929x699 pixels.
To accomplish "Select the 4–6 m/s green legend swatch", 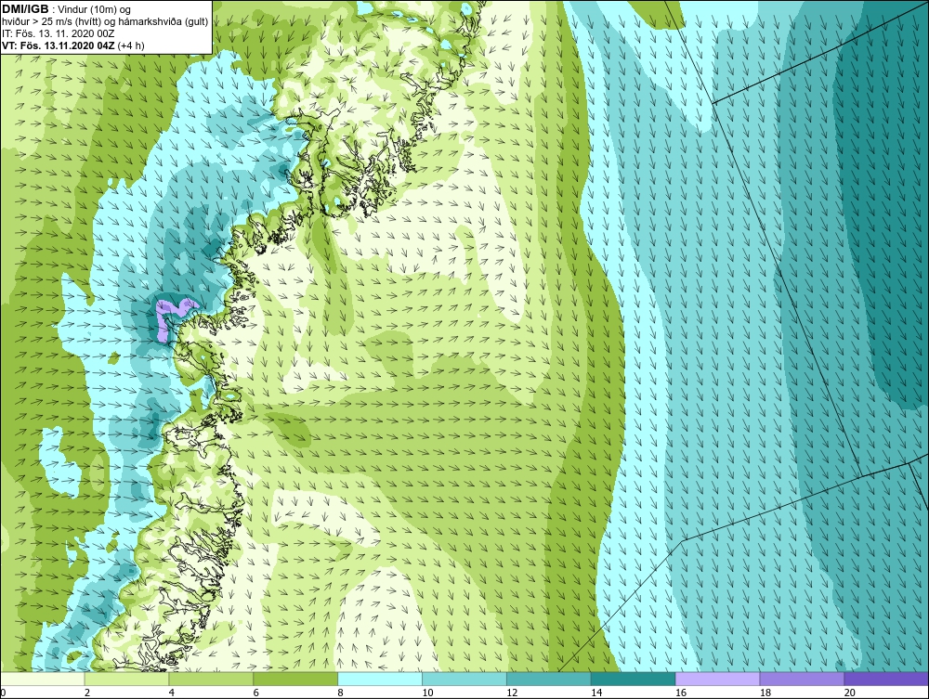I will point(211,679).
